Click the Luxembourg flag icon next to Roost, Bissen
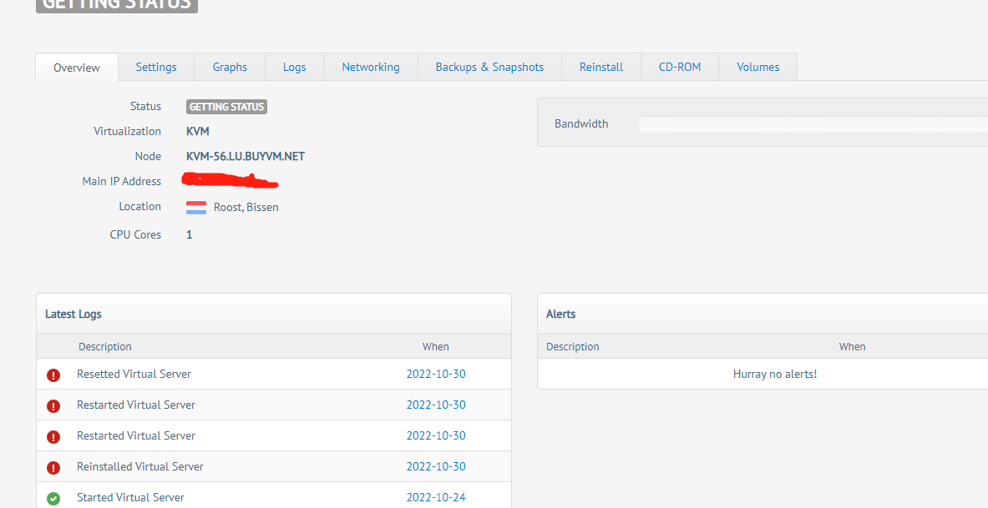The width and height of the screenshot is (988, 508). [196, 208]
